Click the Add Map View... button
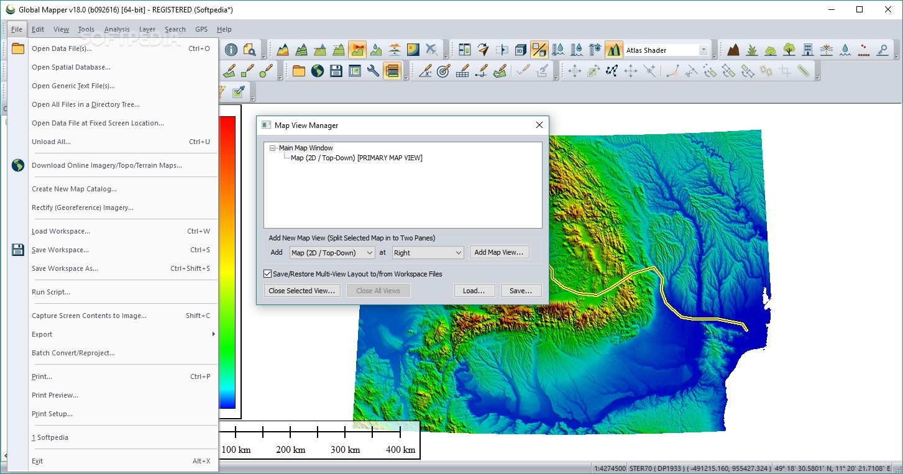 500,252
